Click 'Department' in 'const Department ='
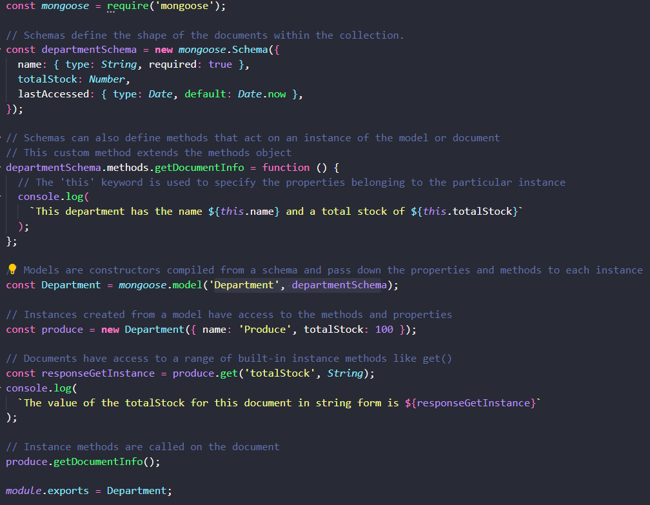Image resolution: width=650 pixels, height=505 pixels. coord(72,285)
